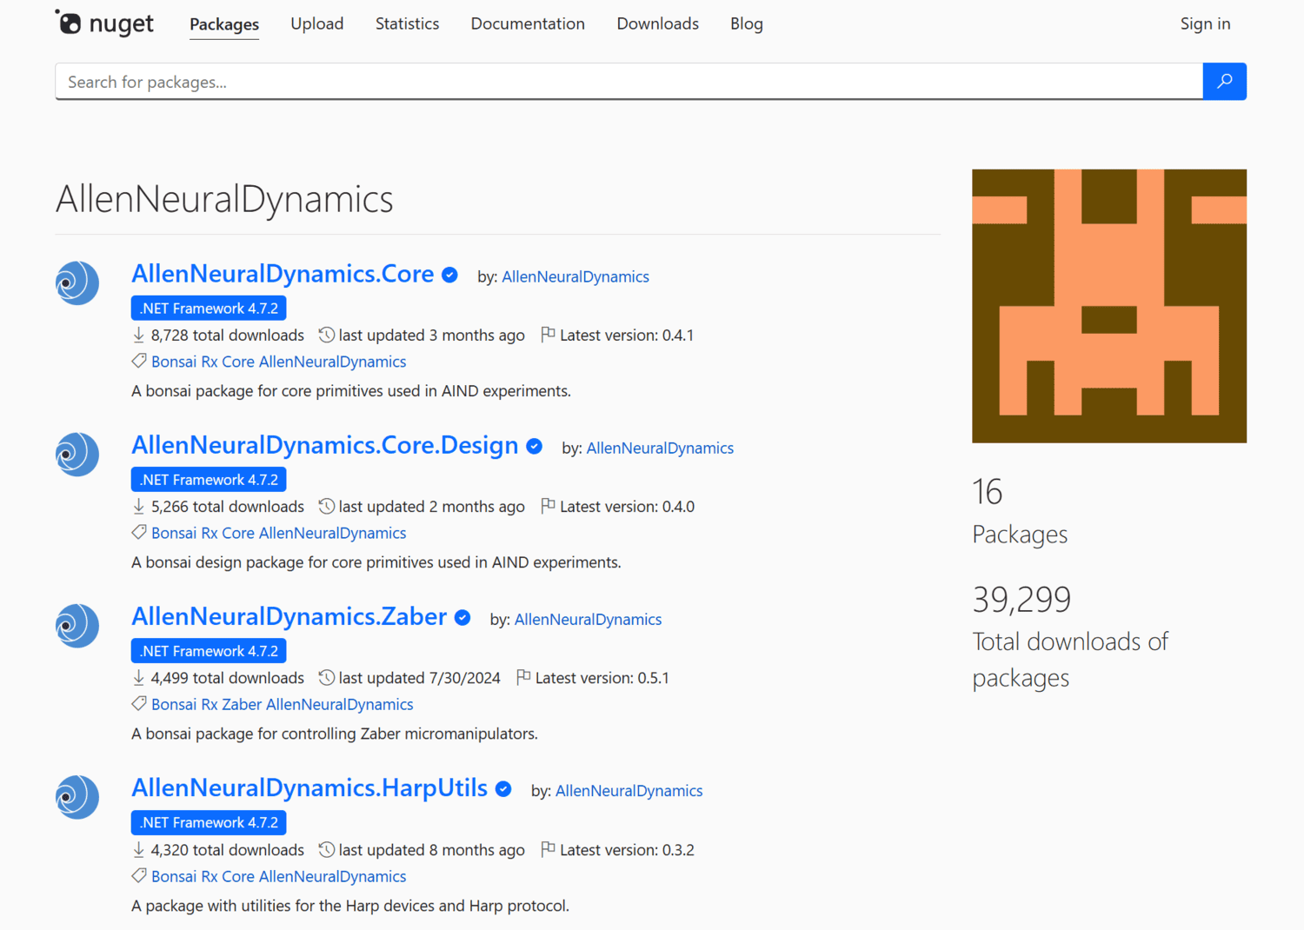
Task: Click verified checkmark next to AllenNeuralDynamics.Core
Action: (x=449, y=276)
